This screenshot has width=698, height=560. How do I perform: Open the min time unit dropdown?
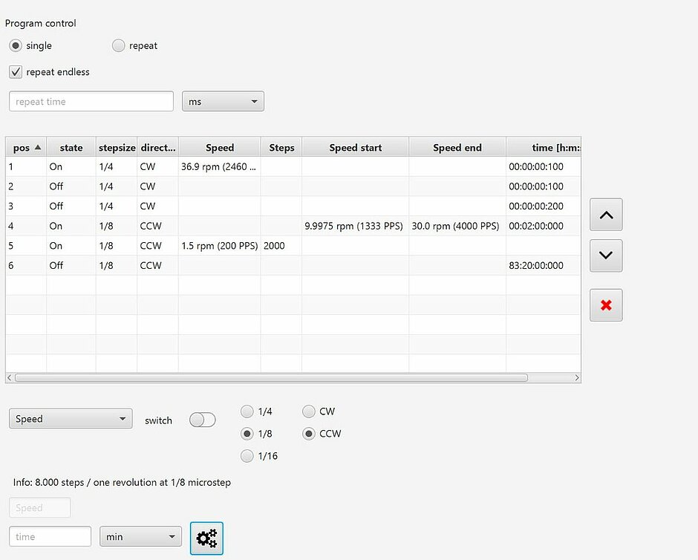[x=140, y=536]
